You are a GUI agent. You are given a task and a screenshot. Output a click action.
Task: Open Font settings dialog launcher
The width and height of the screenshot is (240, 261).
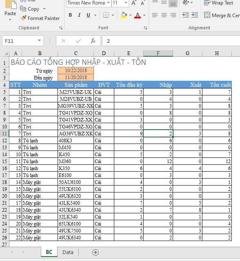[145, 28]
